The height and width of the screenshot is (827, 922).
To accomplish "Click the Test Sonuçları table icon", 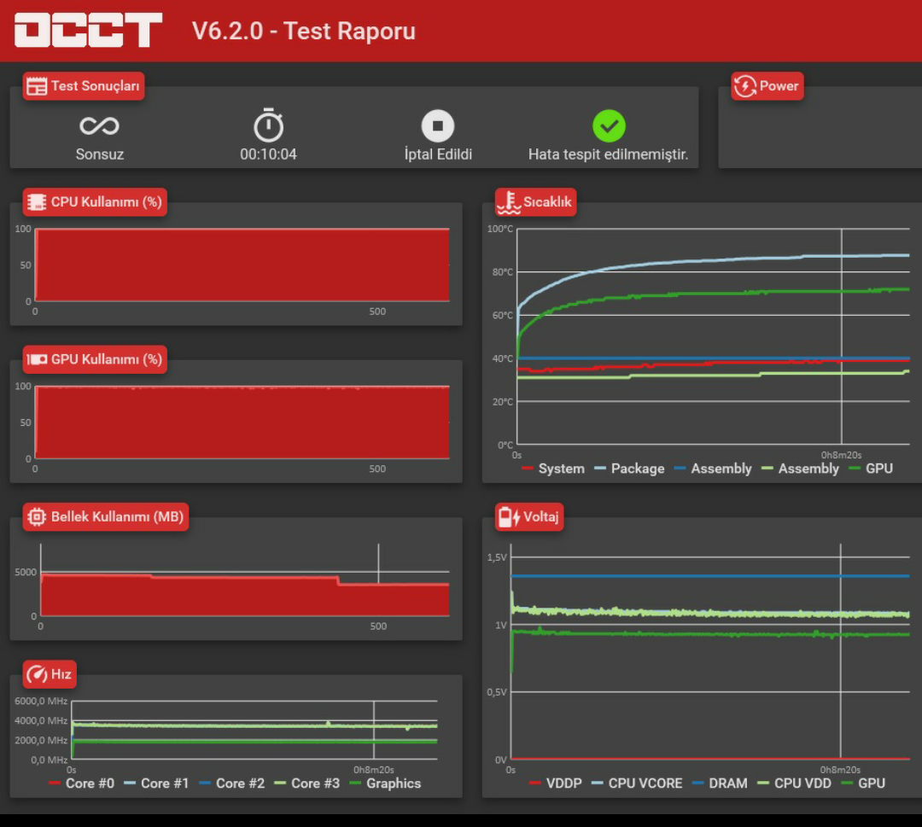I will click(37, 86).
